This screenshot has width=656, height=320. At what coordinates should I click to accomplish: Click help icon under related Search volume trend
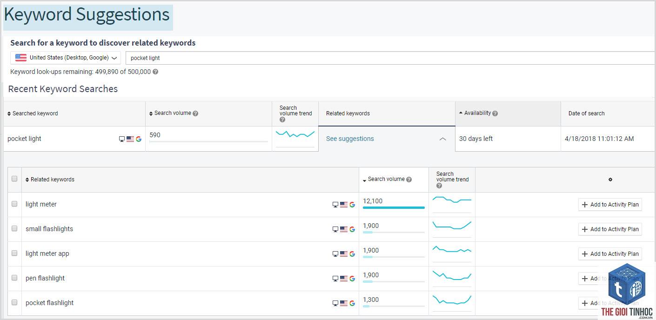439,186
